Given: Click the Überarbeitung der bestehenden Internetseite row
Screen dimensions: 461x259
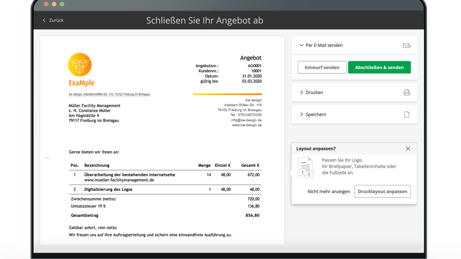Looking at the screenshot, I should (130, 175).
